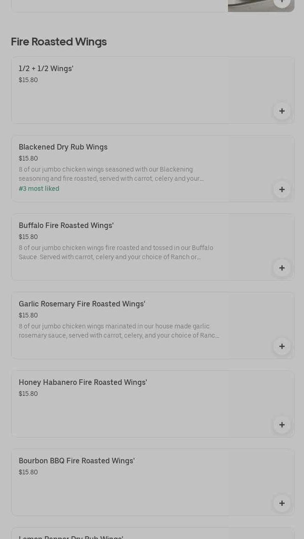Click the Buffalo wings description text
Viewport: 304px width, 539px height.
116,252
